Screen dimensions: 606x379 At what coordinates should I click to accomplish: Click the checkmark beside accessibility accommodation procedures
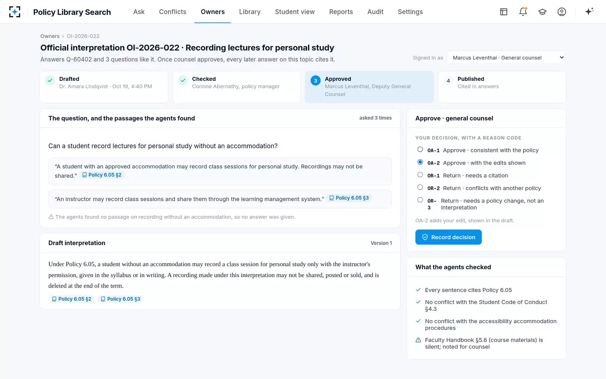[418, 321]
